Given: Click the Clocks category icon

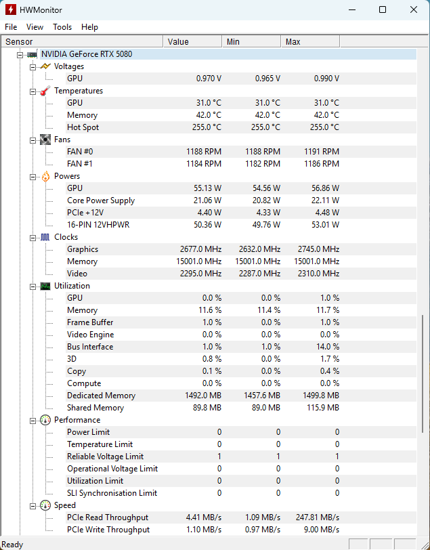Looking at the screenshot, I should [x=45, y=237].
